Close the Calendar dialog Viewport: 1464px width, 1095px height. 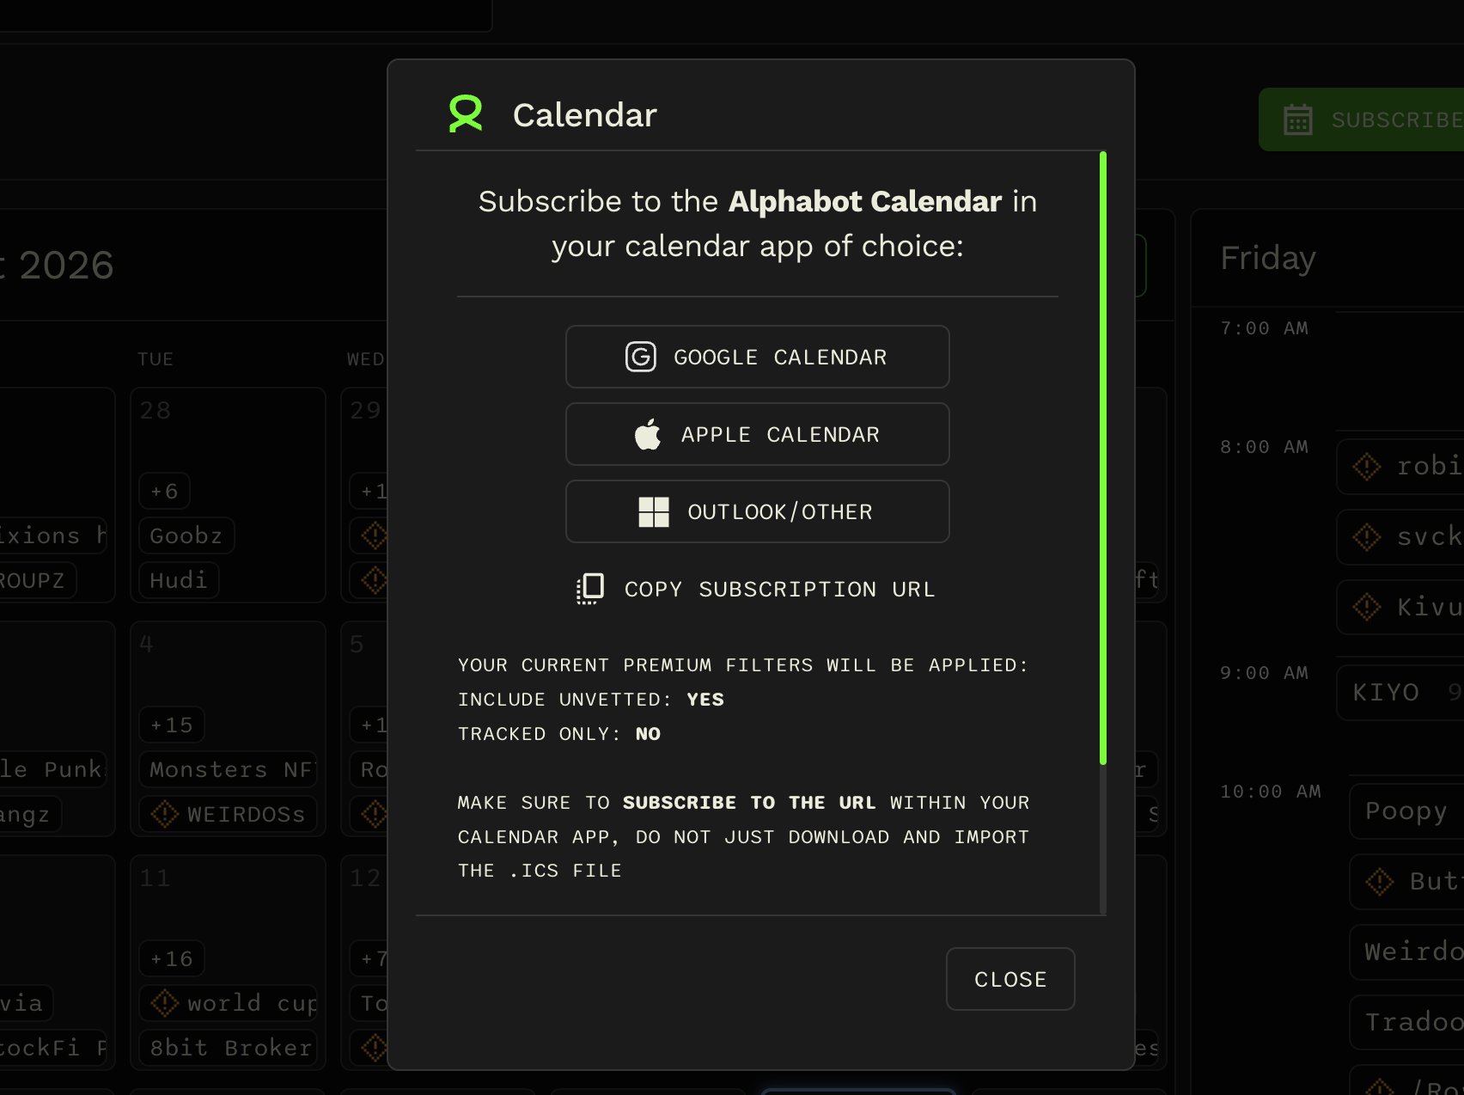pyautogui.click(x=1010, y=979)
